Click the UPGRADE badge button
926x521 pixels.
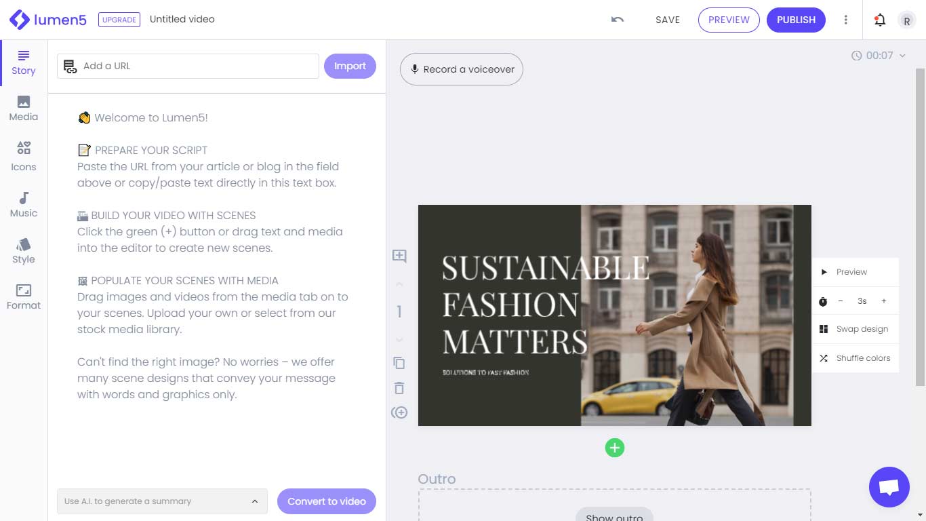119,20
